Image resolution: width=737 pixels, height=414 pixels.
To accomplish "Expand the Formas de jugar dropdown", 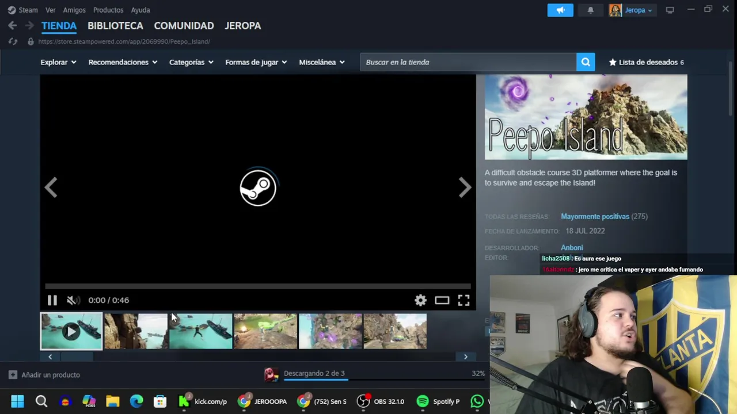I will coord(256,62).
